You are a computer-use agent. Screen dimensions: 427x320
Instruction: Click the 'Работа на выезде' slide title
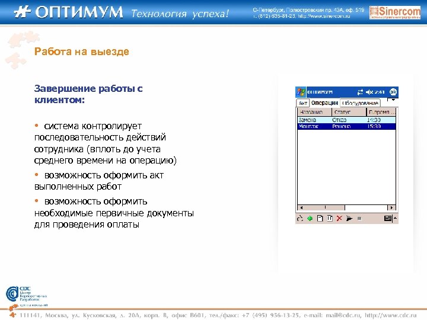coord(82,52)
